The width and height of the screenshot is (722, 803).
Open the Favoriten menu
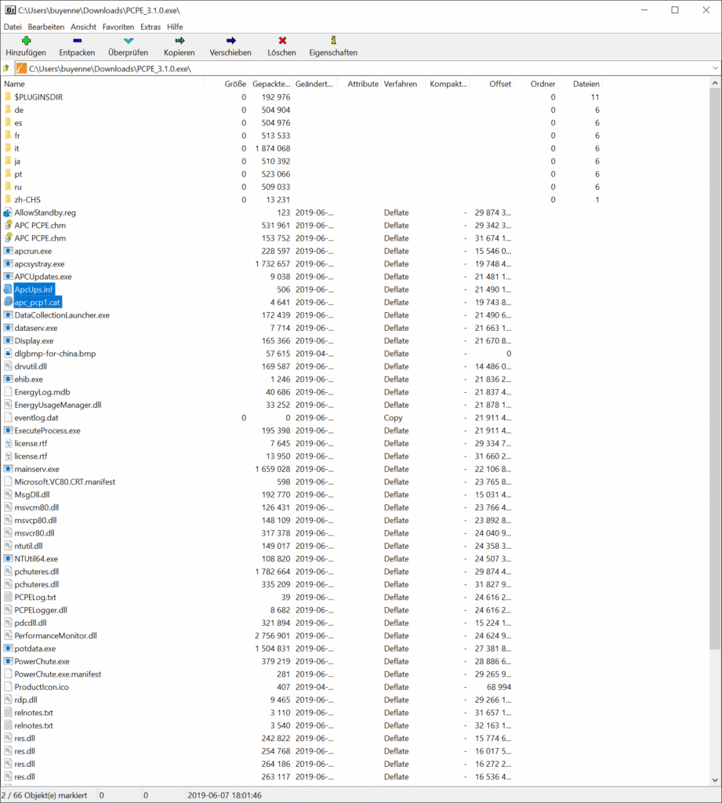coord(118,27)
